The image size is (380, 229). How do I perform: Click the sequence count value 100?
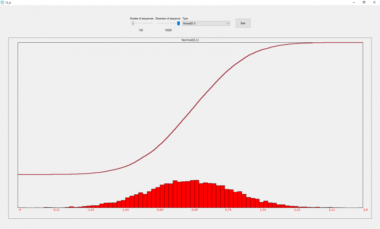pyautogui.click(x=141, y=30)
